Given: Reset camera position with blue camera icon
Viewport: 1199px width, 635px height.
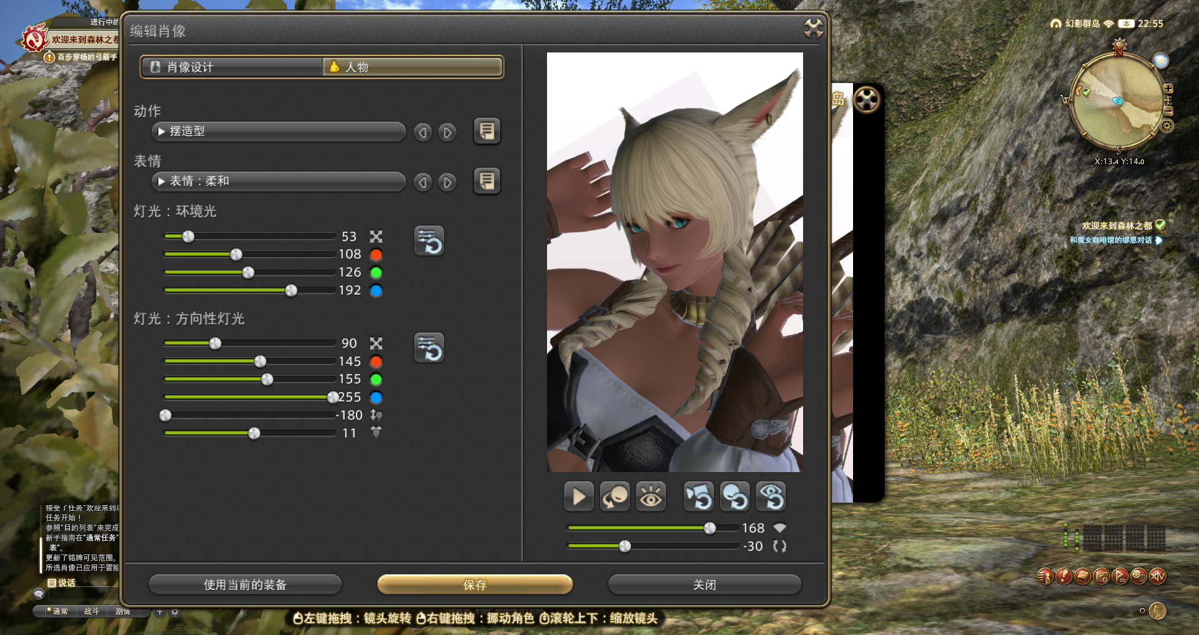Looking at the screenshot, I should pos(699,497).
